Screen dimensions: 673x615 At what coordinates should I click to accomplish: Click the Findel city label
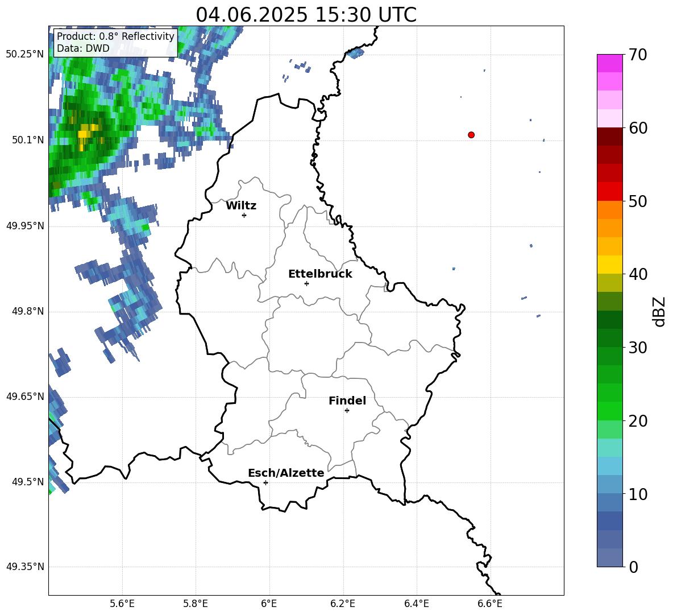pyautogui.click(x=347, y=401)
